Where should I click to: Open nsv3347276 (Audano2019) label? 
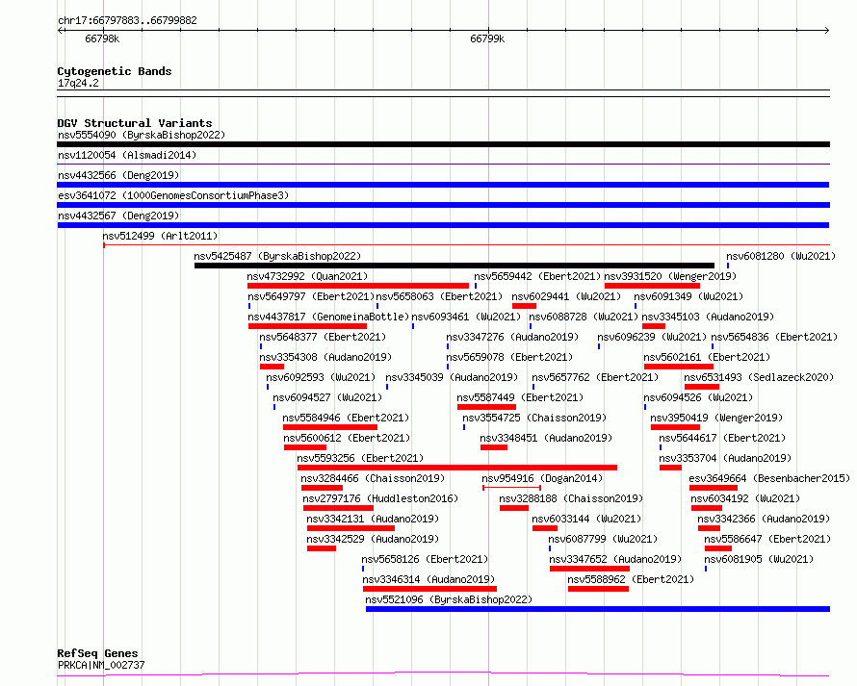click(x=512, y=337)
